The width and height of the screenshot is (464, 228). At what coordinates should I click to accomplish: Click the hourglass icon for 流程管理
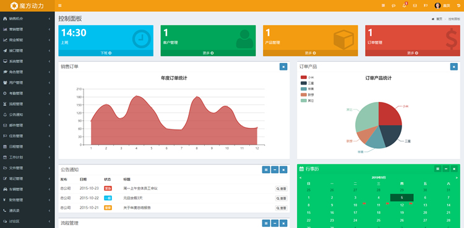5,104
